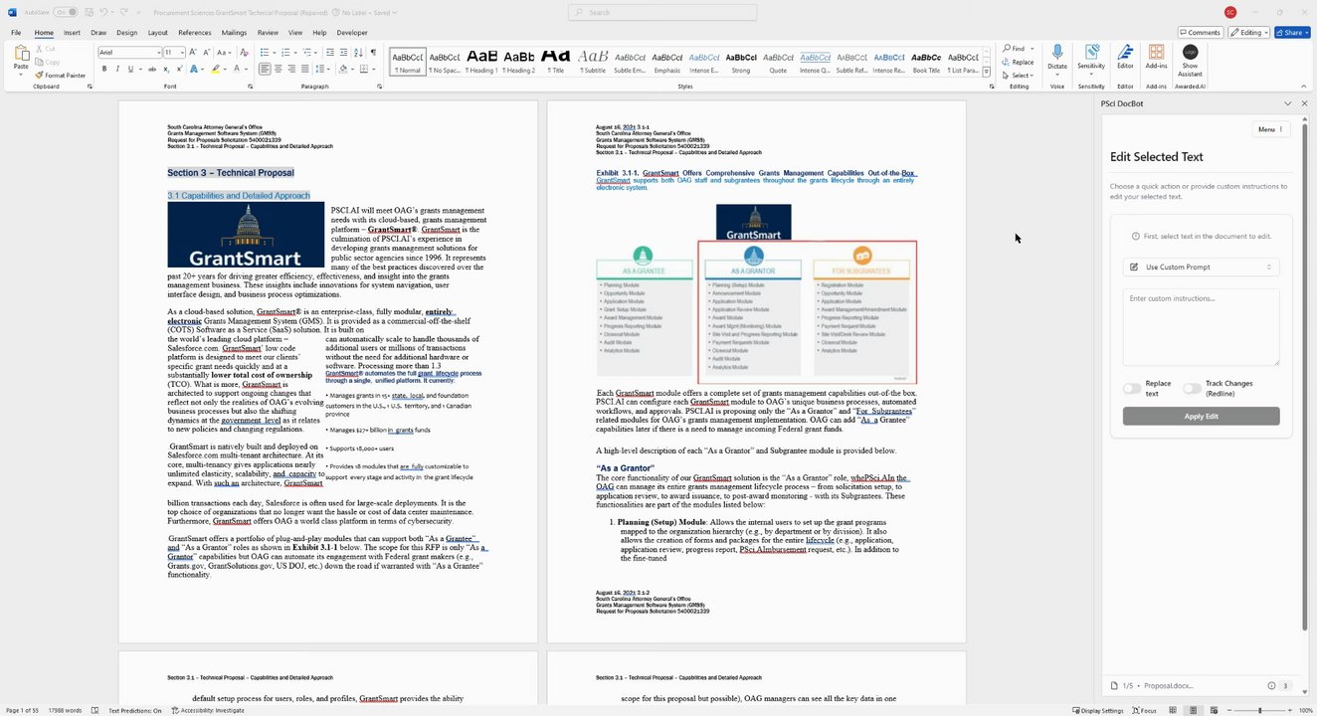Screen dimensions: 1317x716
Task: Open the line spacing dropdown
Action: (x=321, y=69)
